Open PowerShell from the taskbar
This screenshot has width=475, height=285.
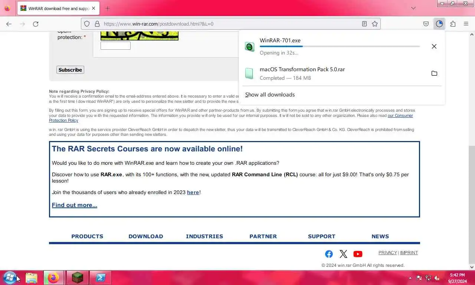[x=101, y=278]
